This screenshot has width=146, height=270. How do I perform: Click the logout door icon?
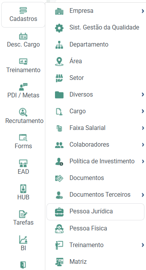23,265
